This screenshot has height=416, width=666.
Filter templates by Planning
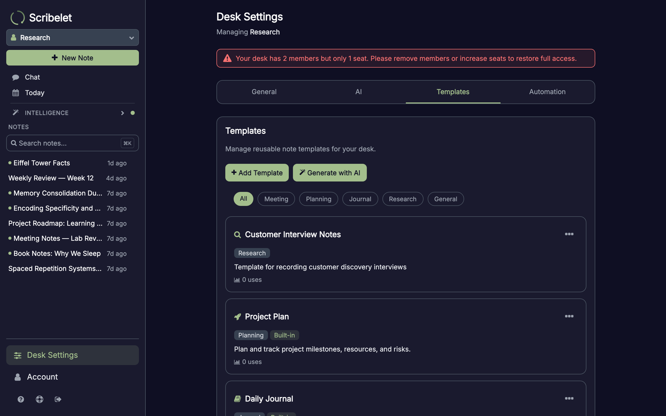(x=319, y=199)
